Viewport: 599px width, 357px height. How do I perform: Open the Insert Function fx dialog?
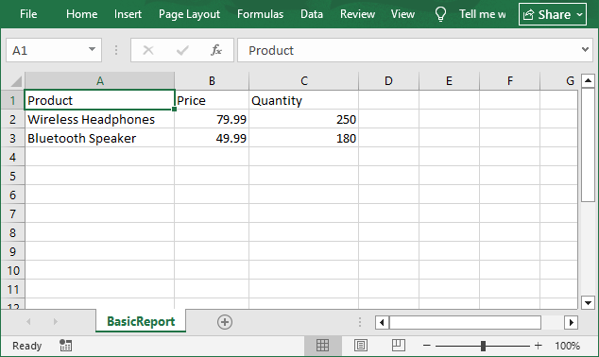(x=216, y=50)
